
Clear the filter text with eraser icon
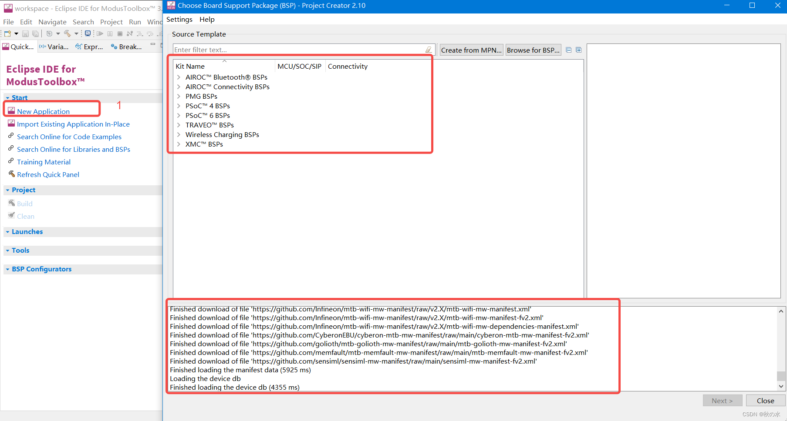click(x=429, y=50)
